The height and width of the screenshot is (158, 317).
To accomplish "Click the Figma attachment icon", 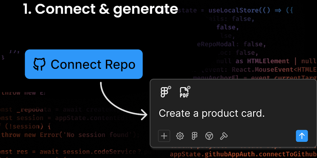I will tap(164, 93).
